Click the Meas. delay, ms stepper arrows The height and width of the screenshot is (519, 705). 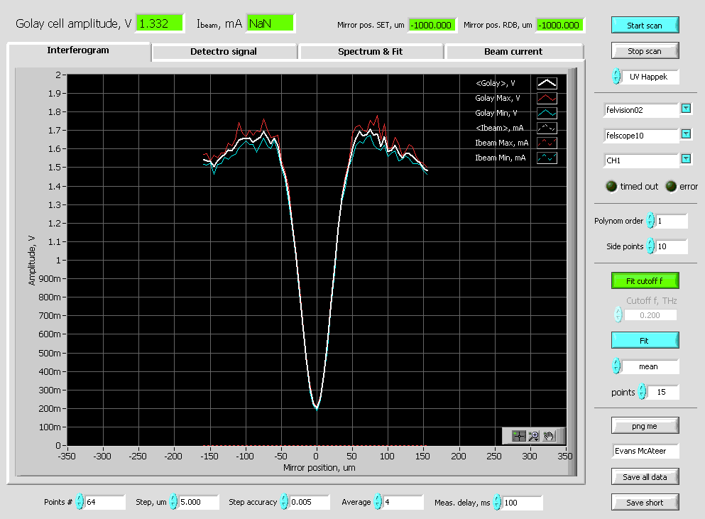[497, 502]
